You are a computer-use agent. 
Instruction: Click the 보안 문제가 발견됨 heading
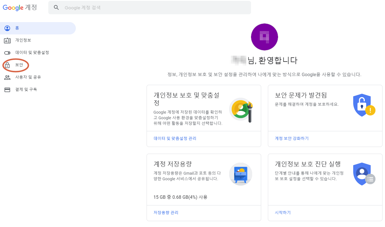pos(301,95)
